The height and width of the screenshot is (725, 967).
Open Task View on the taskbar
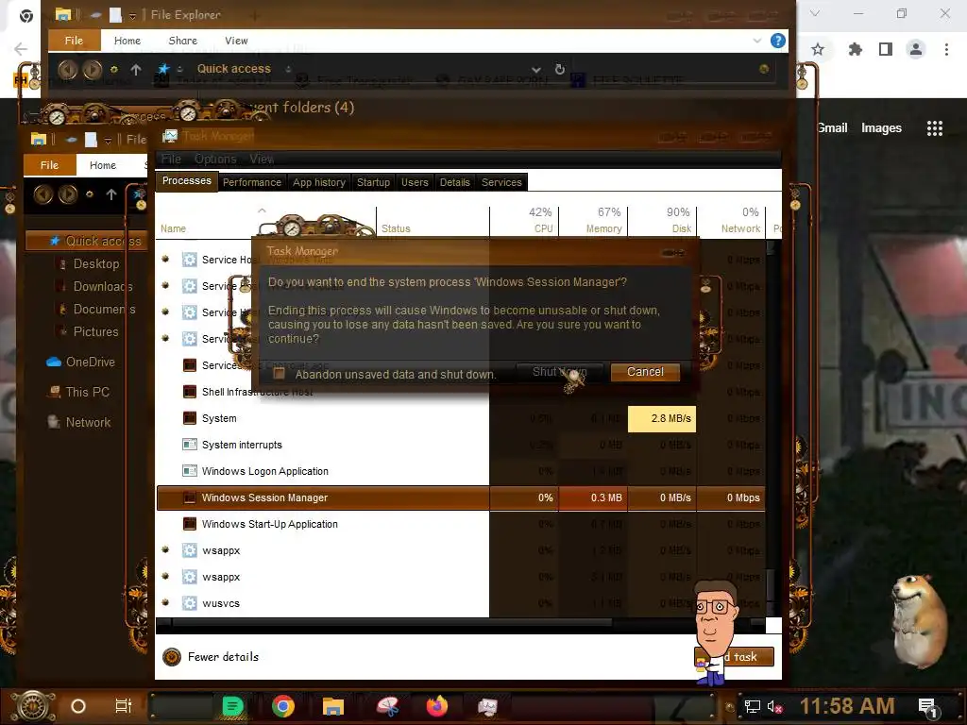[124, 706]
